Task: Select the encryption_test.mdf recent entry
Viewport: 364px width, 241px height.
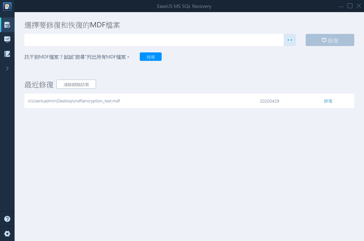Action: pyautogui.click(x=74, y=101)
